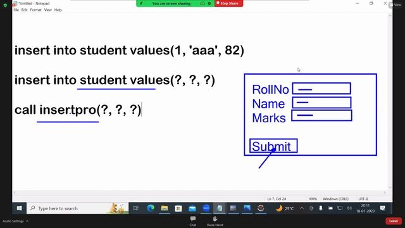
Task: Open Task View on the taskbar
Action: click(x=136, y=208)
